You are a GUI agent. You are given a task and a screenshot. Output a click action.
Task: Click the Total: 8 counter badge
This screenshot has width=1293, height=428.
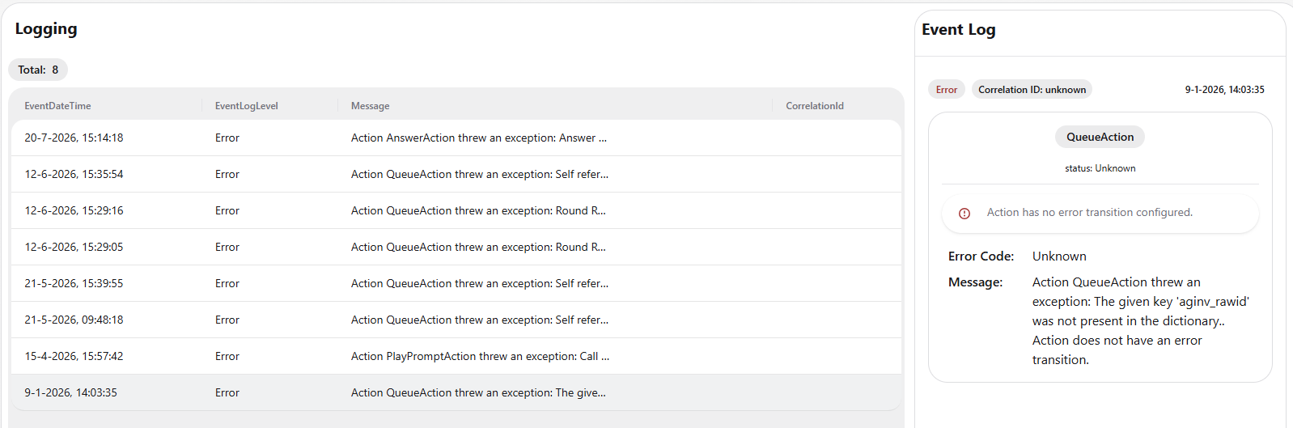pos(38,70)
